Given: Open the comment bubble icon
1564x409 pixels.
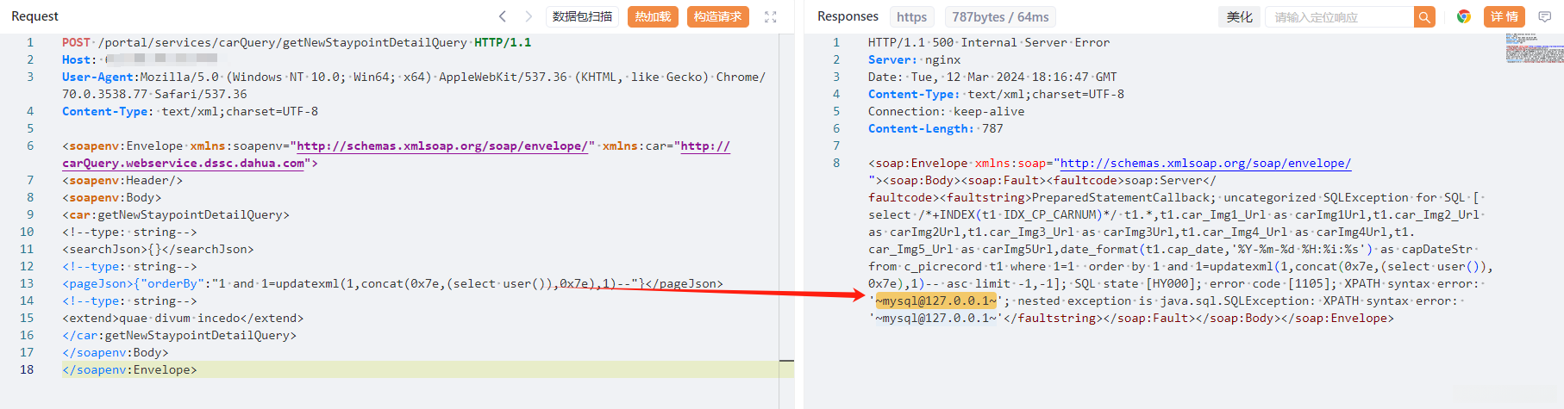Looking at the screenshot, I should click(x=1544, y=16).
